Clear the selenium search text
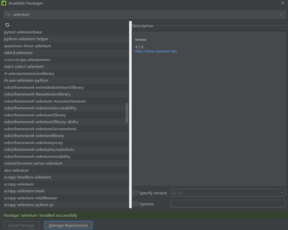This screenshot has width=288, height=230. click(x=281, y=15)
